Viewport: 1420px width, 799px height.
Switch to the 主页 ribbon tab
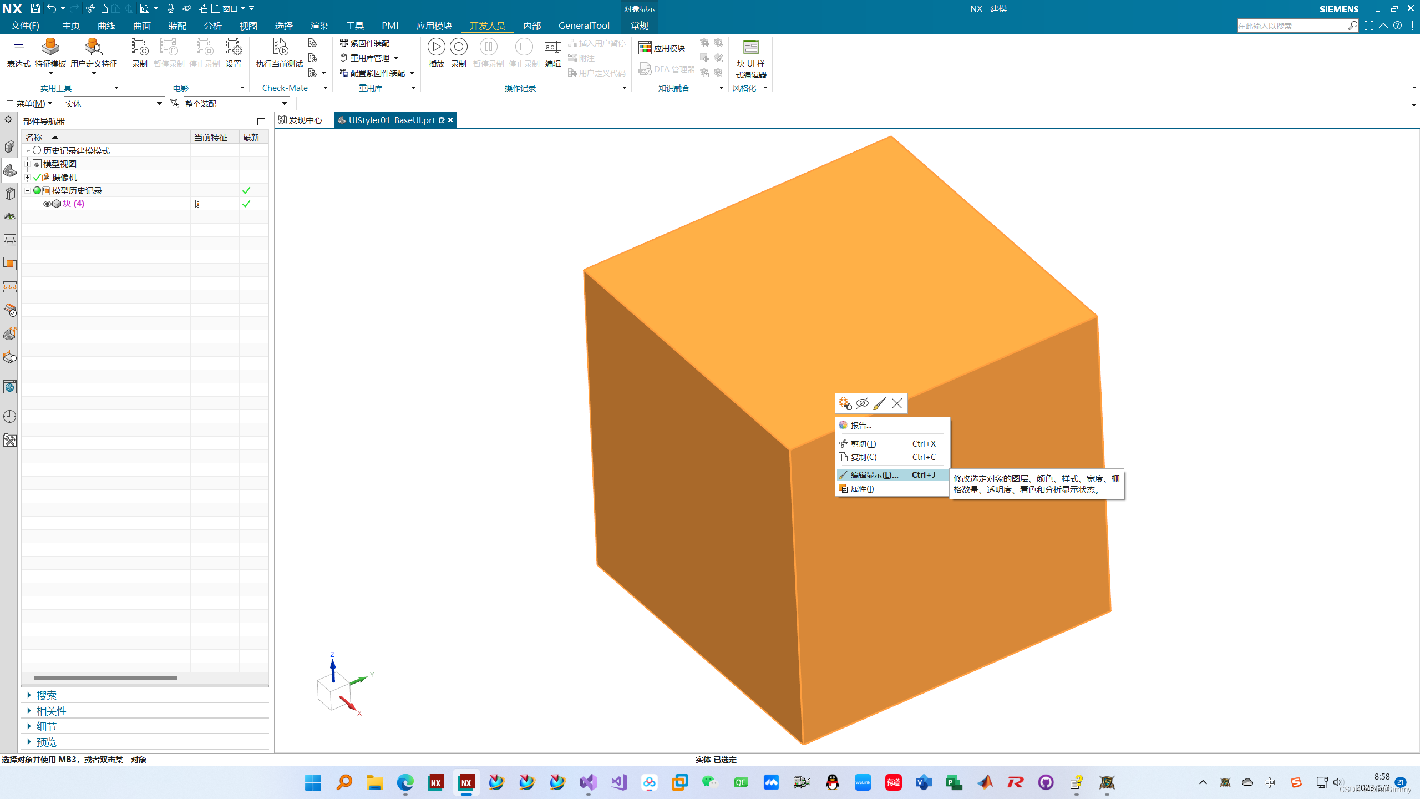point(71,26)
